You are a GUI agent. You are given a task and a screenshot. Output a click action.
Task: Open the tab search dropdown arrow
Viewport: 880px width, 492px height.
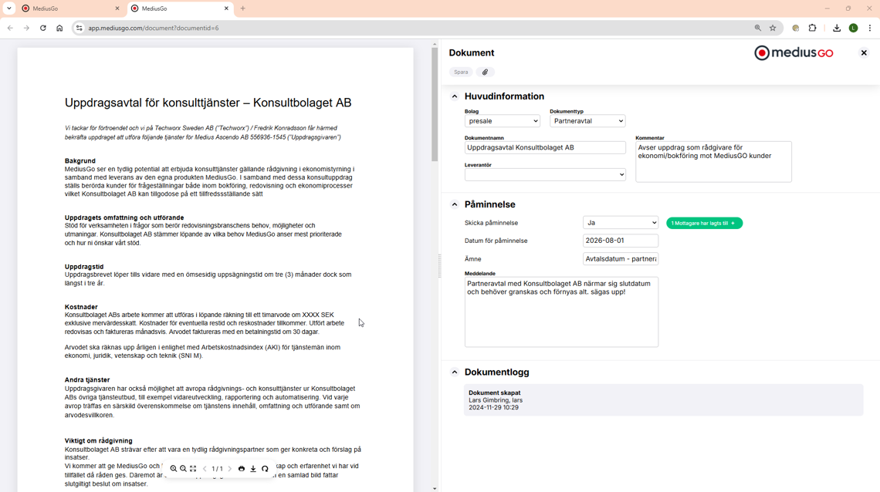click(x=9, y=8)
